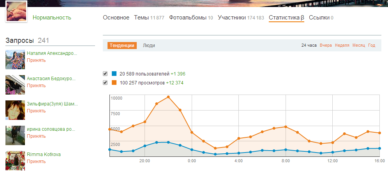This screenshot has height=172, width=388.
Task: Open Rimma Kotkova avatar thumbnail
Action: click(x=15, y=161)
